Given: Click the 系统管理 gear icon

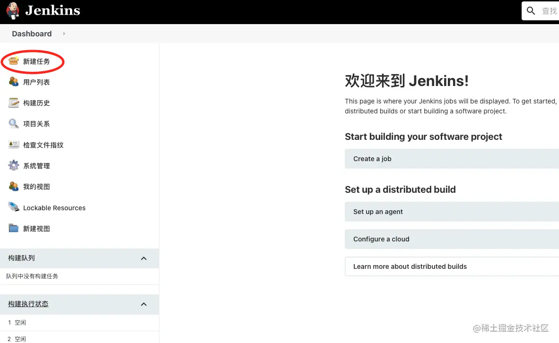Looking at the screenshot, I should coord(14,165).
